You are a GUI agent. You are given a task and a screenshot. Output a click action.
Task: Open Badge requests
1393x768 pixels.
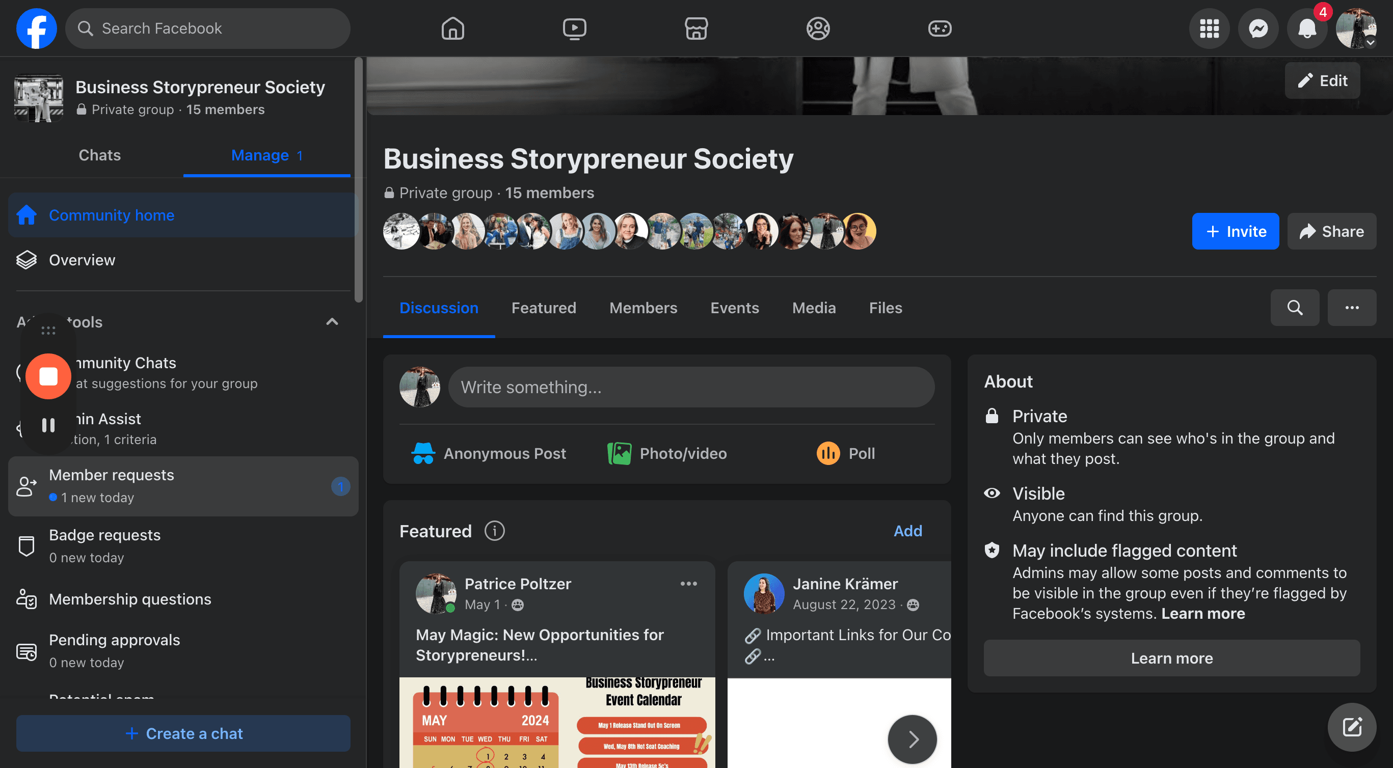click(183, 546)
